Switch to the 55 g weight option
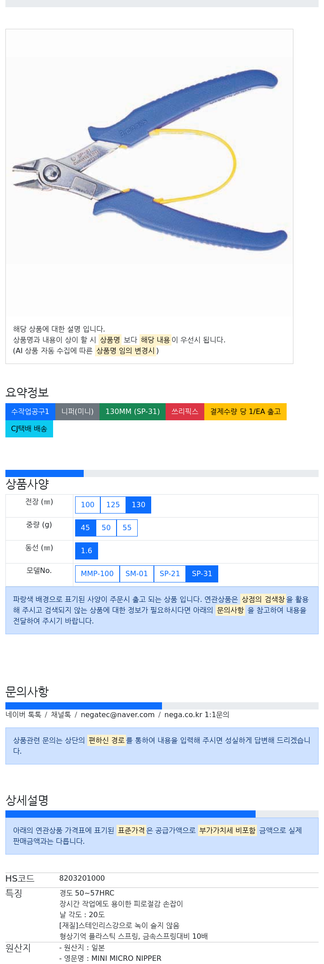 tap(127, 527)
